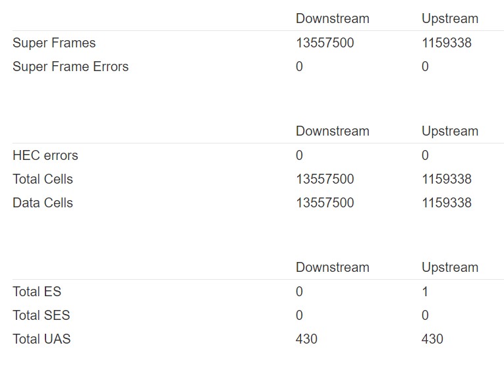504x391 pixels.
Task: Click the Total Cells row label
Action: 43,179
